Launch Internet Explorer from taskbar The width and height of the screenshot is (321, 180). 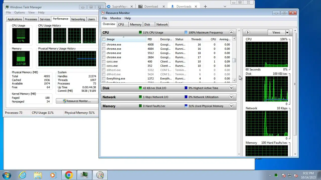(23, 175)
